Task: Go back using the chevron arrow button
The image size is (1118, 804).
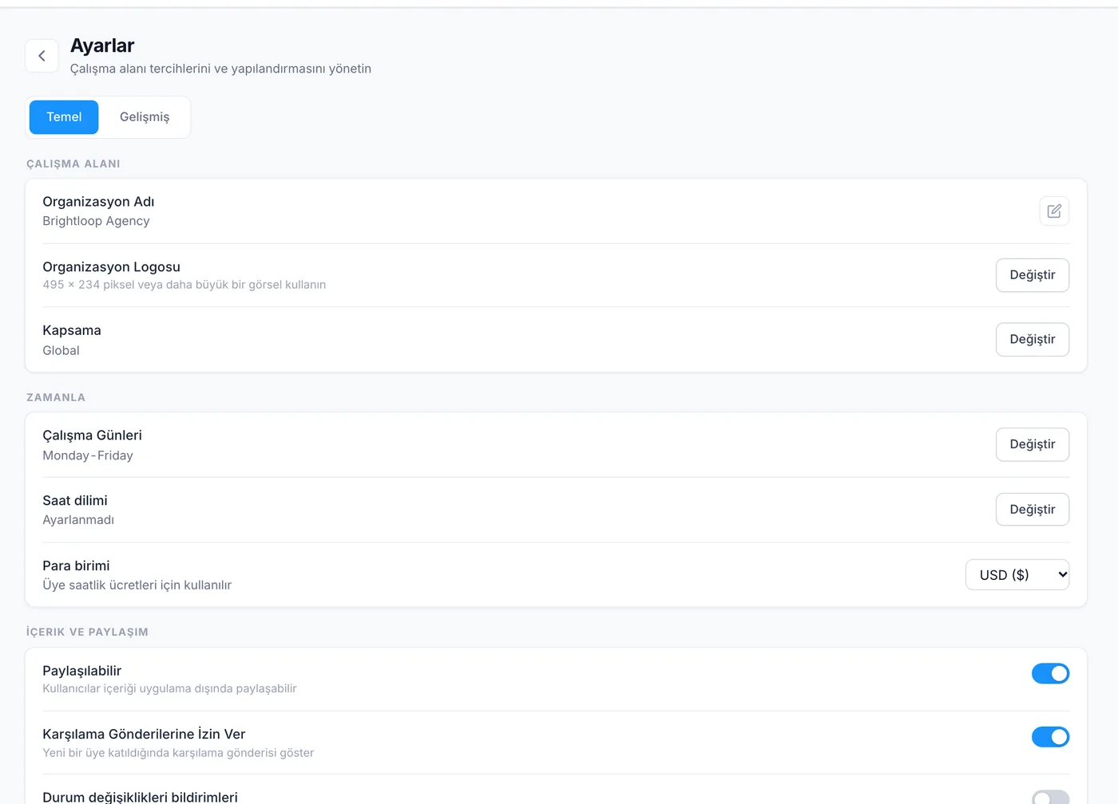Action: (x=42, y=56)
